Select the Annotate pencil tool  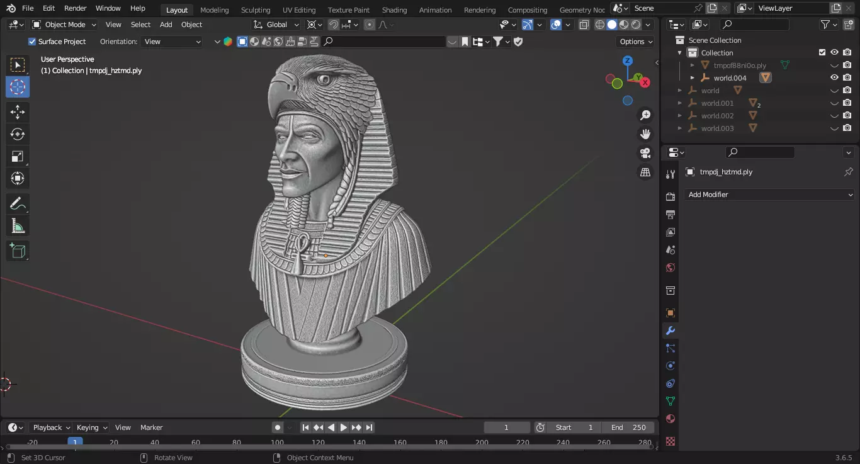(18, 204)
